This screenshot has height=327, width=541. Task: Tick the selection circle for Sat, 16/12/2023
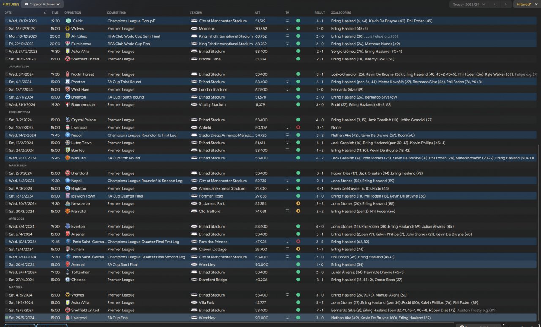(6, 28)
